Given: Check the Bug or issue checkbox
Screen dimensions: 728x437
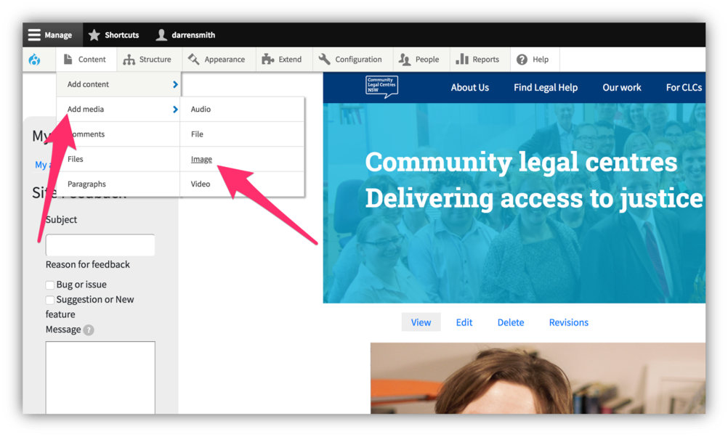Looking at the screenshot, I should (x=49, y=285).
